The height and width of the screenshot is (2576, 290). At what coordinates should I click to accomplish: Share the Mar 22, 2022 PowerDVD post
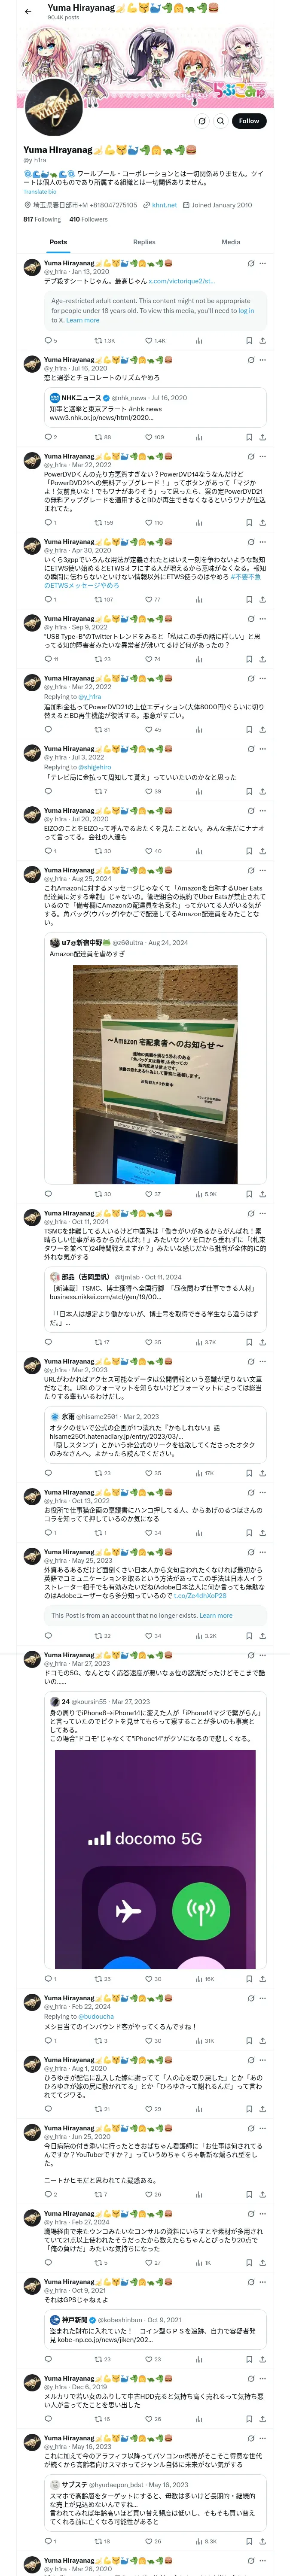pyautogui.click(x=262, y=522)
